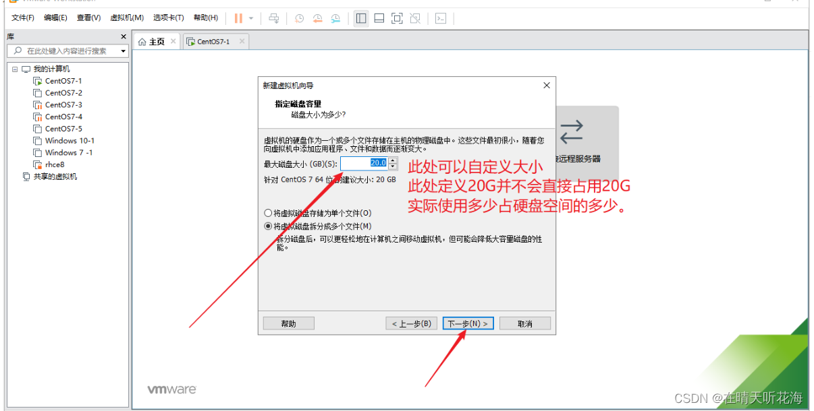This screenshot has height=411, width=814.
Task: Select 共享的虚拟机 in the library tree
Action: (55, 177)
